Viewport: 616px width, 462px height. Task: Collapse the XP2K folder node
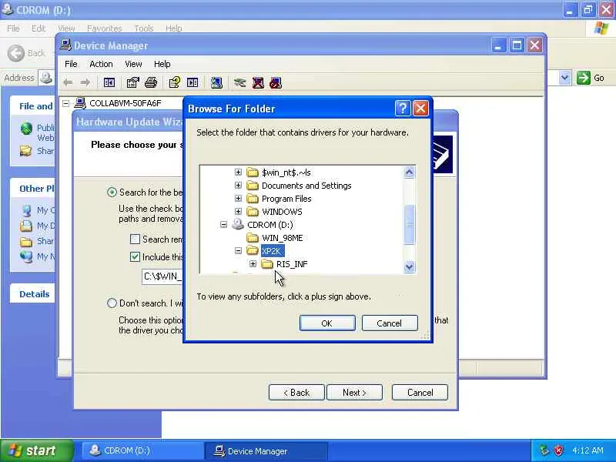pyautogui.click(x=238, y=251)
